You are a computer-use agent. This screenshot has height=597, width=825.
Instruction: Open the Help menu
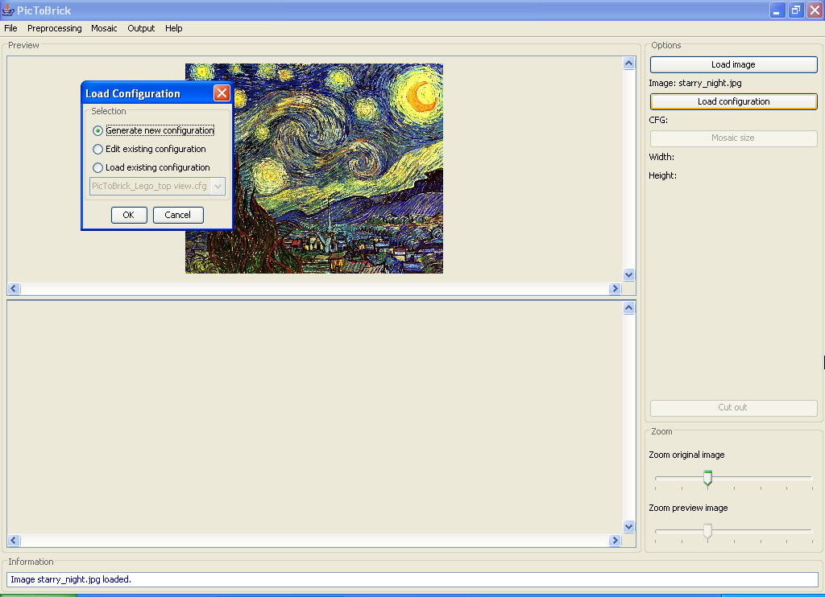point(174,28)
